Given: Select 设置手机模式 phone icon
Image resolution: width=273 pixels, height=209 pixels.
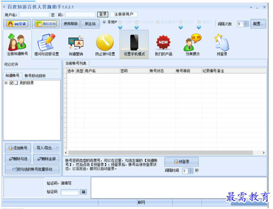Looking at the screenshot, I should (134, 44).
